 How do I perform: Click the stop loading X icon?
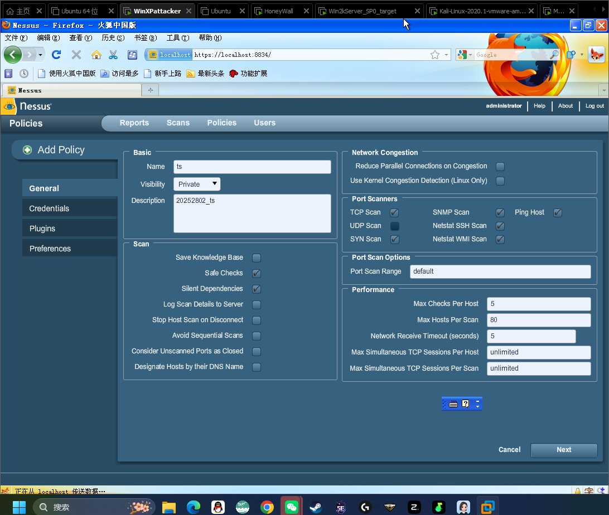76,55
